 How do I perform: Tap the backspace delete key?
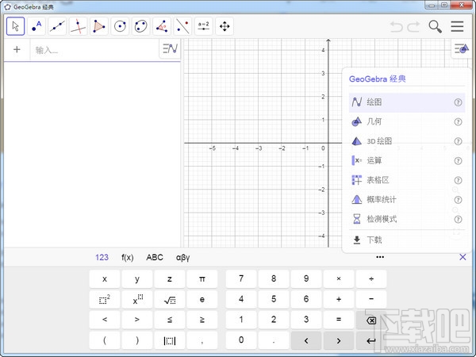click(371, 320)
